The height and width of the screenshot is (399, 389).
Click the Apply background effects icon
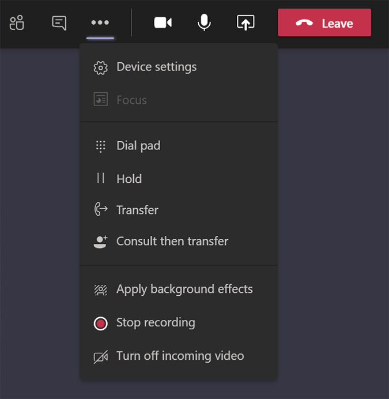101,289
